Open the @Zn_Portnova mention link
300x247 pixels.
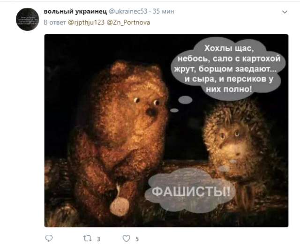(128, 22)
